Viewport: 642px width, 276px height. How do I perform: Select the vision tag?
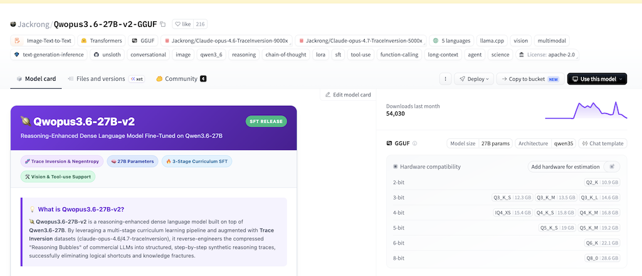point(521,41)
